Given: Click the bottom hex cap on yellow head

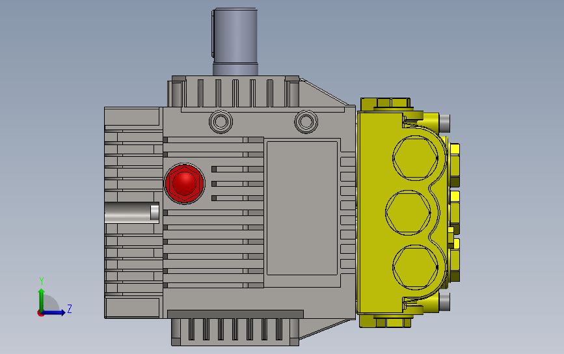Looking at the screenshot, I should 415,267.
